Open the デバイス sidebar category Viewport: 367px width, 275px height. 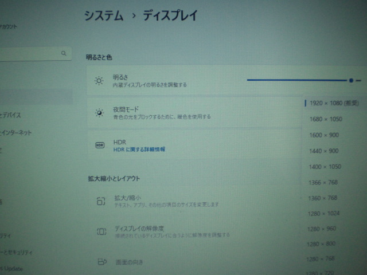click(x=10, y=115)
